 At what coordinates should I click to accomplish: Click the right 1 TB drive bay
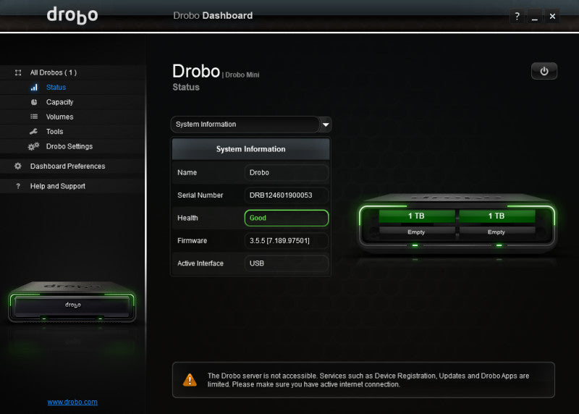coord(496,216)
